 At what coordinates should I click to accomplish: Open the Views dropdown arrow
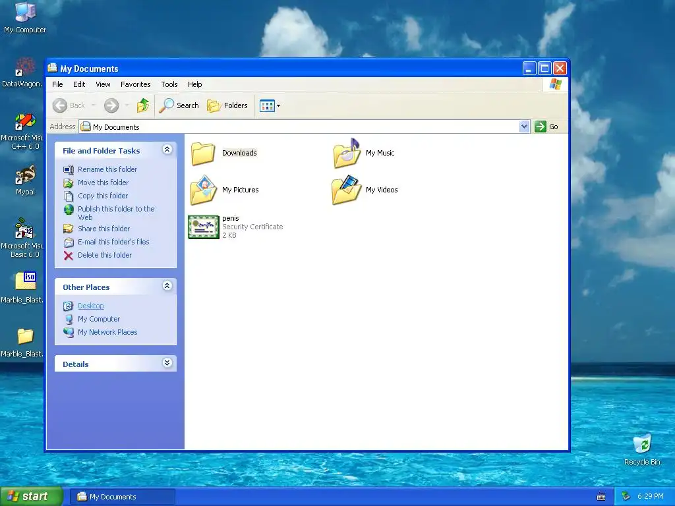click(x=279, y=105)
